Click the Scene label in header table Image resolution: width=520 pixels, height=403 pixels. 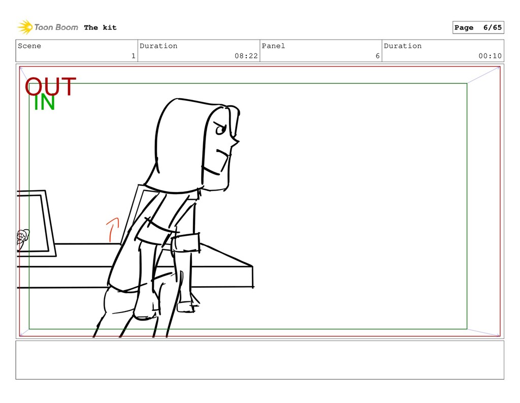(29, 46)
